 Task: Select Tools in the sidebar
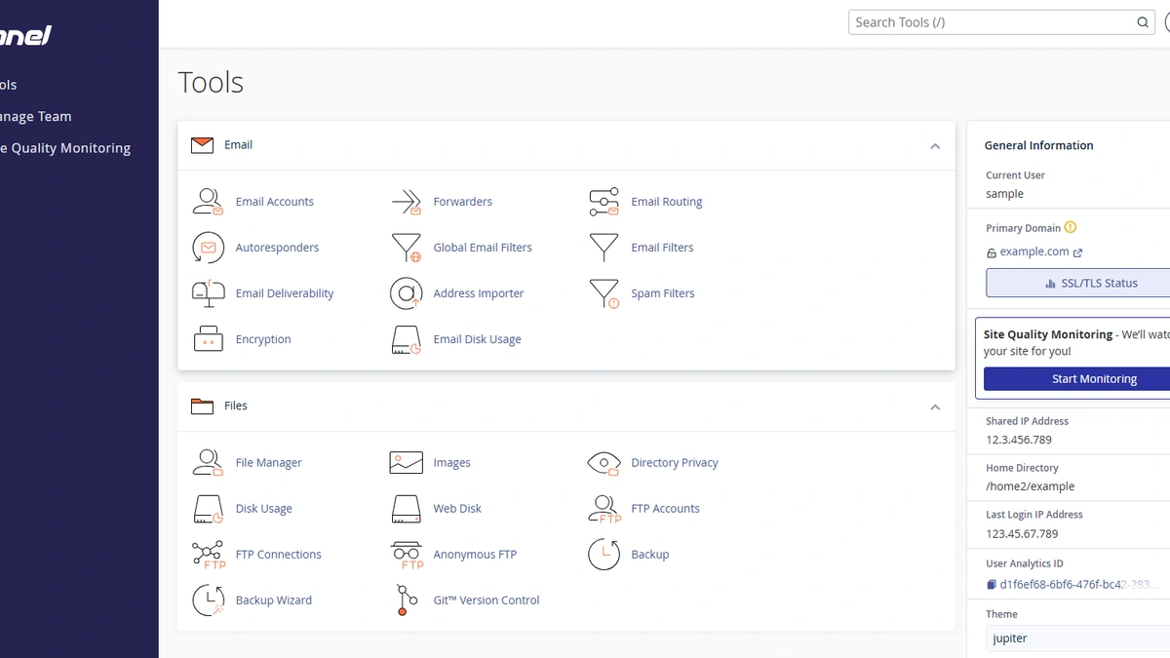pyautogui.click(x=9, y=85)
